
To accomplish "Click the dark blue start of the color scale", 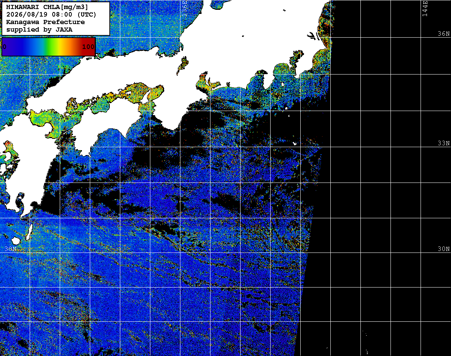I will pyautogui.click(x=9, y=47).
